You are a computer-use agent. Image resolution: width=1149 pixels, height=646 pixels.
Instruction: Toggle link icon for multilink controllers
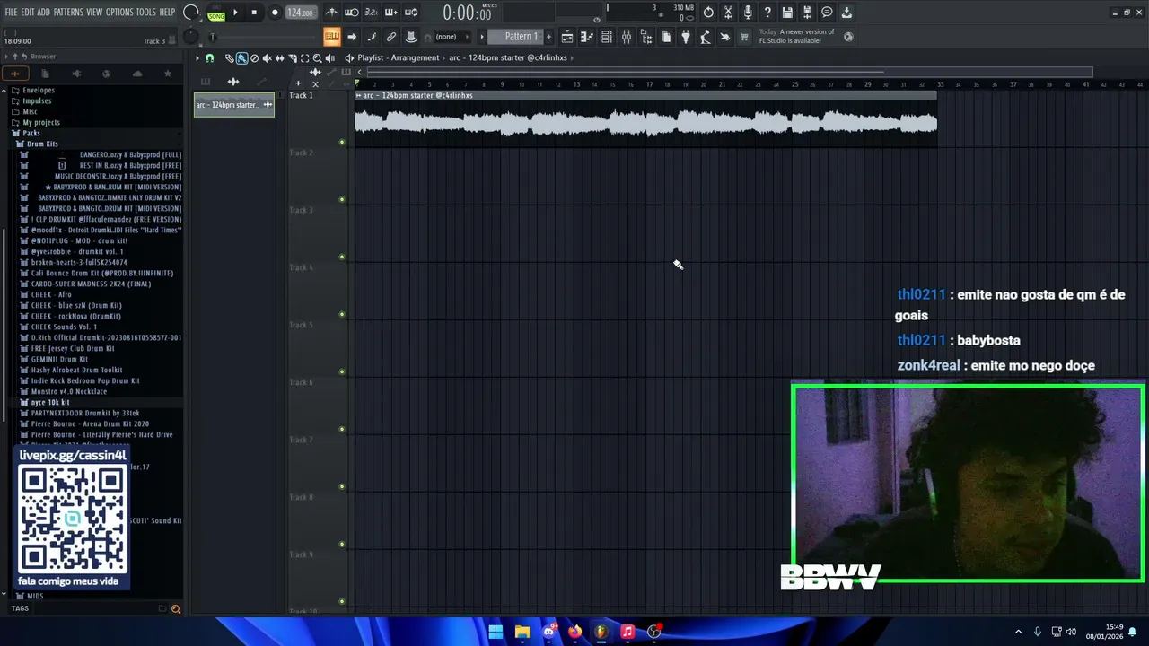click(x=391, y=37)
